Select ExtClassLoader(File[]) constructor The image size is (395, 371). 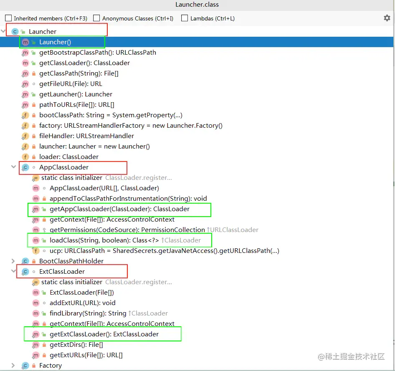tap(82, 293)
